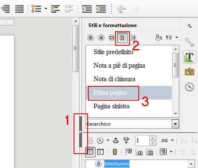Click the Navigator tree scroll up arrow
The width and height of the screenshot is (198, 168).
(191, 164)
